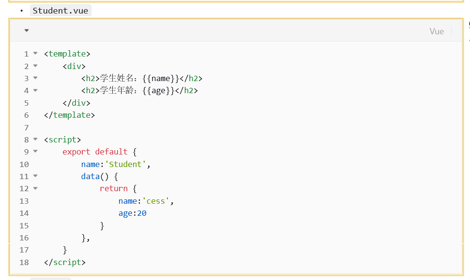Click the Student.vue inline code label
Viewport: 470px width, 280px height.
point(61,10)
